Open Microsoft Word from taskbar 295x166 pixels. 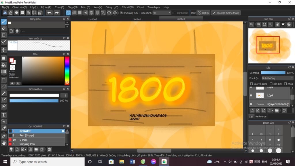(x=132, y=162)
